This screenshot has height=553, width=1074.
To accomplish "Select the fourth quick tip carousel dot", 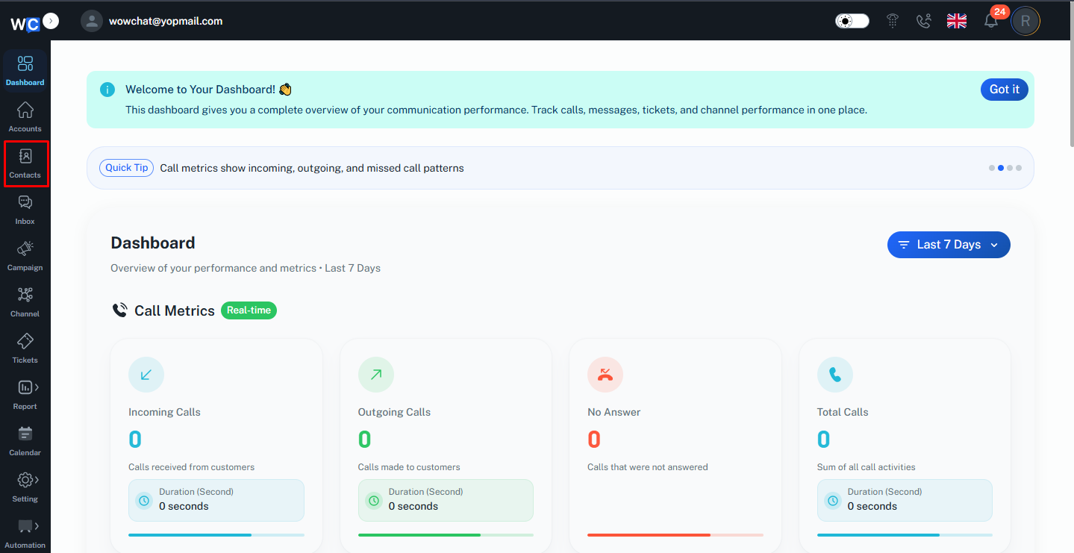I will point(1019,168).
